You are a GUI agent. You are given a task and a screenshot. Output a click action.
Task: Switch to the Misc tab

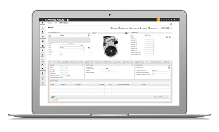pos(59,62)
